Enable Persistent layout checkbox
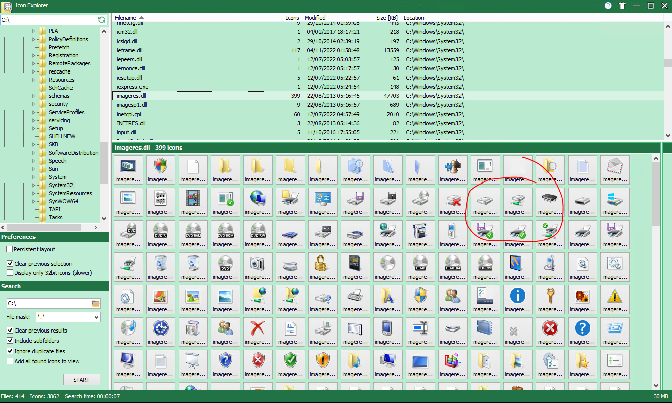 point(10,249)
